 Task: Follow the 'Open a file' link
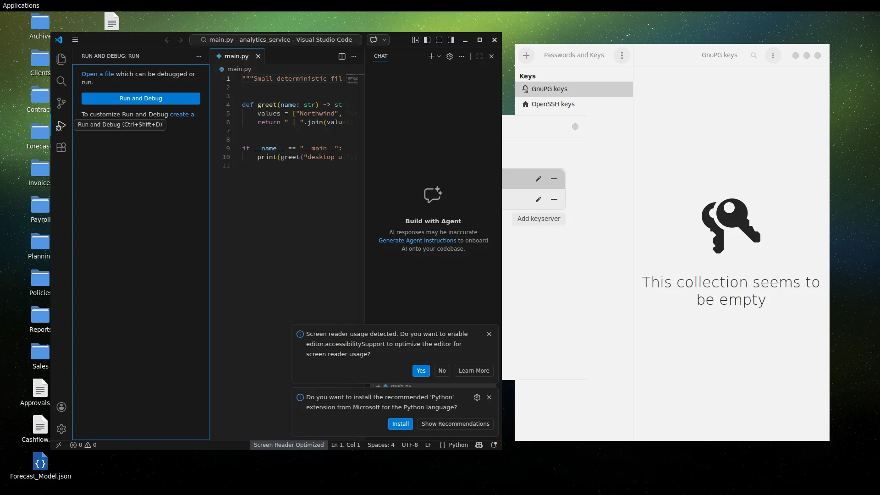point(98,74)
